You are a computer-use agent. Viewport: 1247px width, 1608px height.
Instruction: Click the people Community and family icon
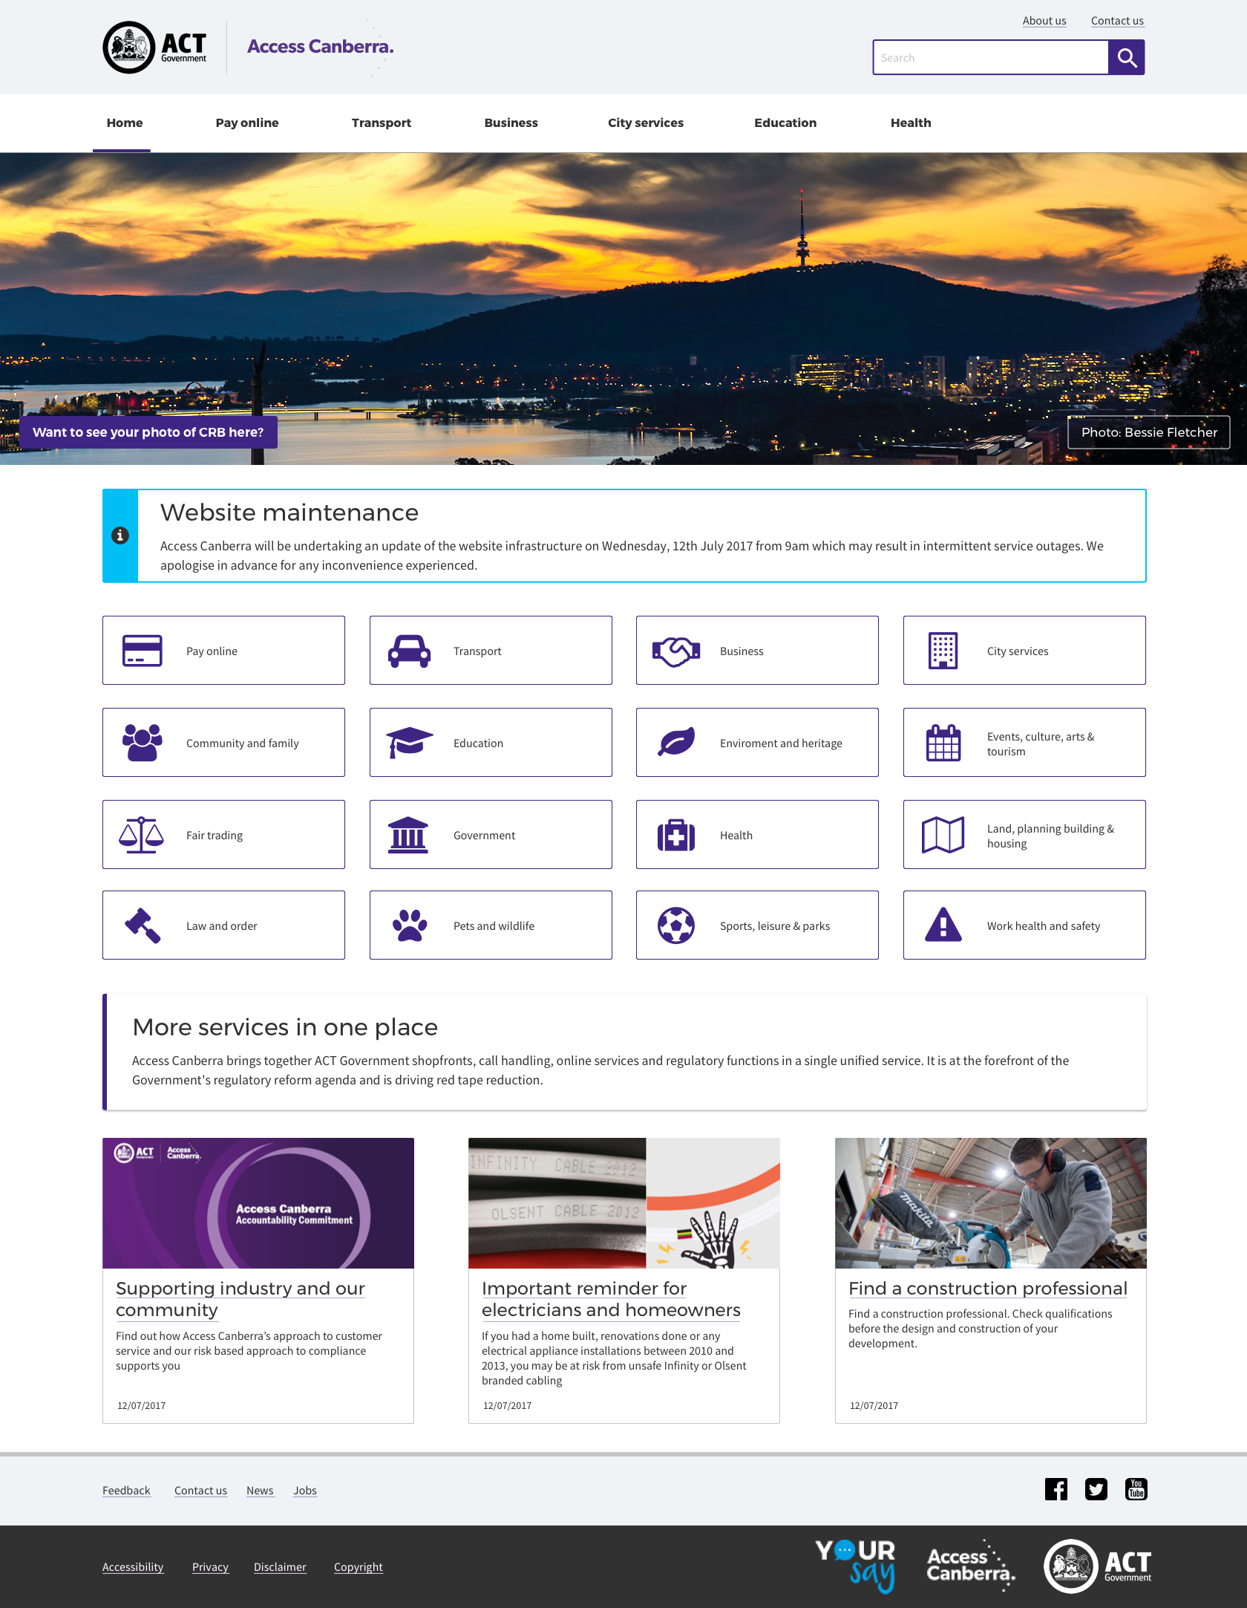pos(142,743)
